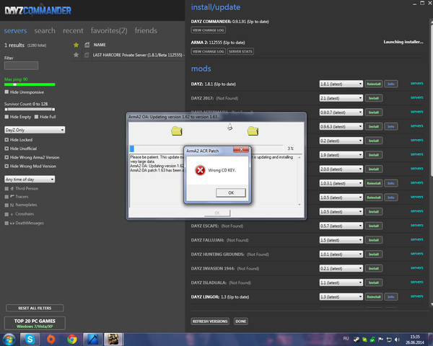Switch to the recent tab

(x=73, y=30)
